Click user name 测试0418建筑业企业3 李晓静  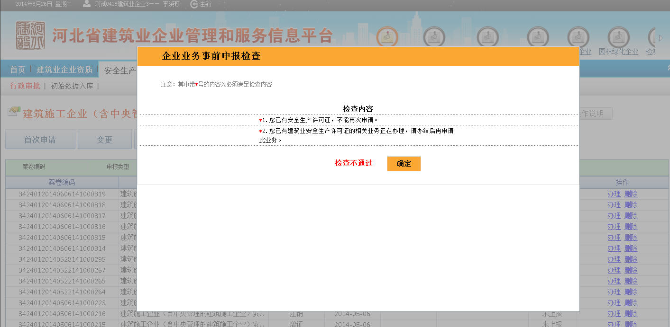[138, 4]
